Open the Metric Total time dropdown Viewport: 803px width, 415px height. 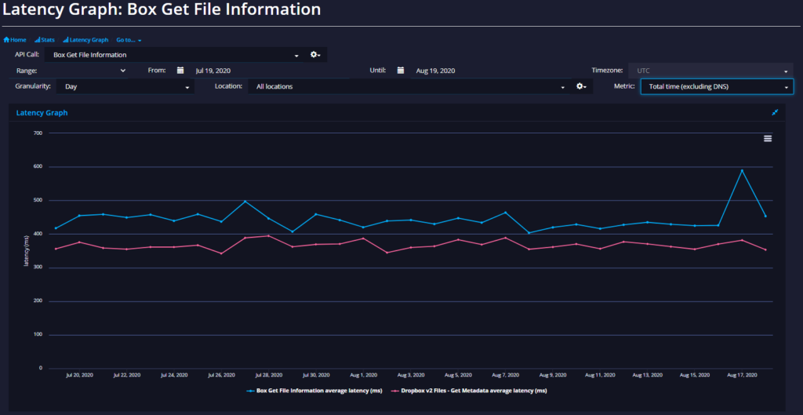click(717, 86)
